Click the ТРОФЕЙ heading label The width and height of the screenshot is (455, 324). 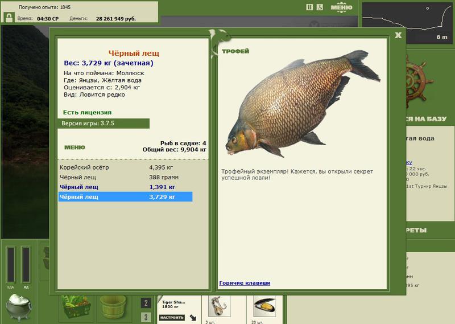(235, 51)
